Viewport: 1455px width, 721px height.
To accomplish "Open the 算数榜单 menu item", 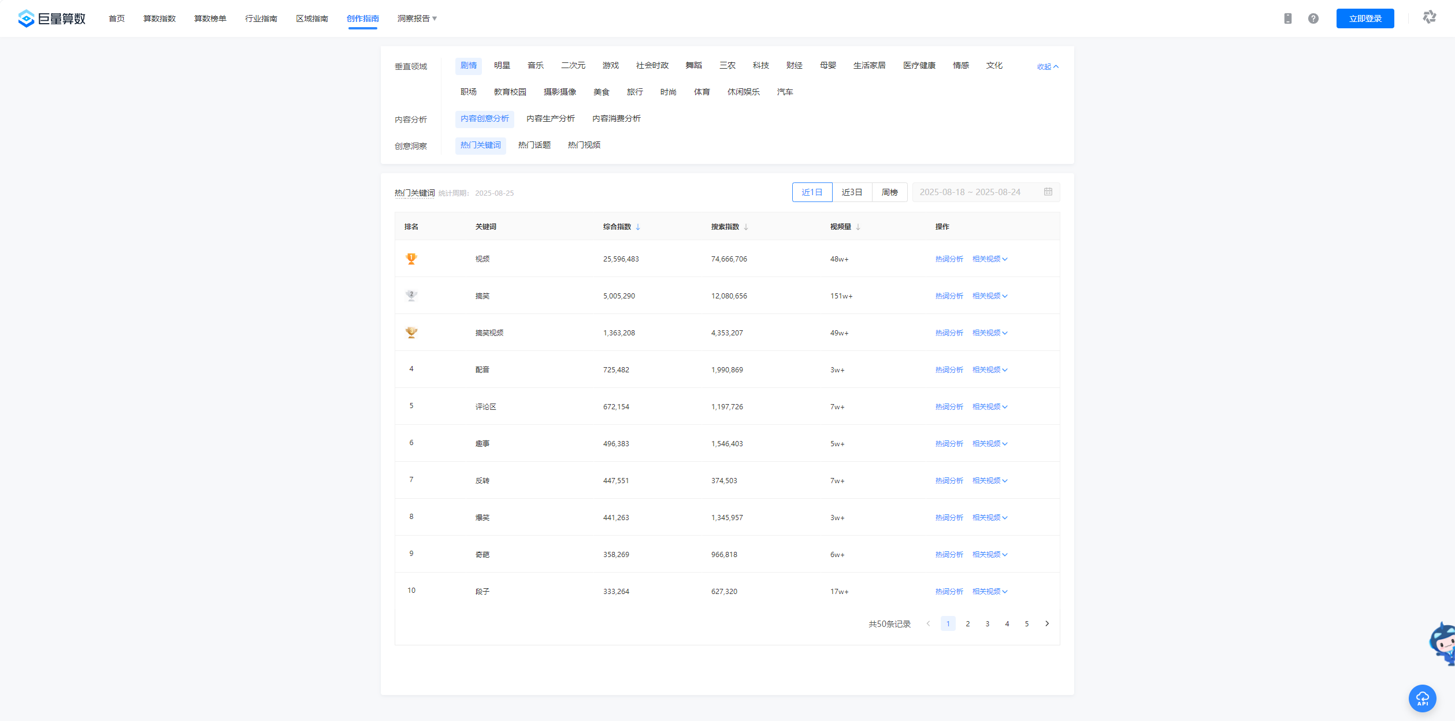I will point(210,18).
